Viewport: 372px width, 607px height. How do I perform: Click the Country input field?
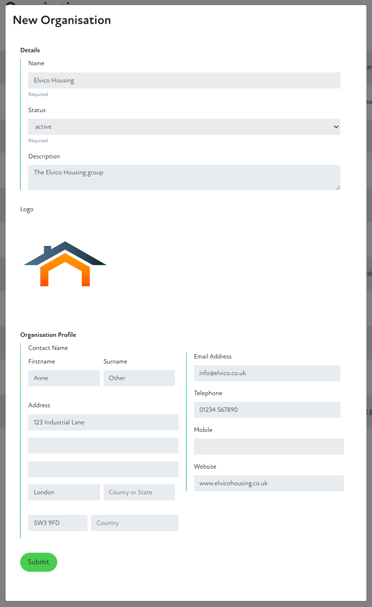coord(134,523)
